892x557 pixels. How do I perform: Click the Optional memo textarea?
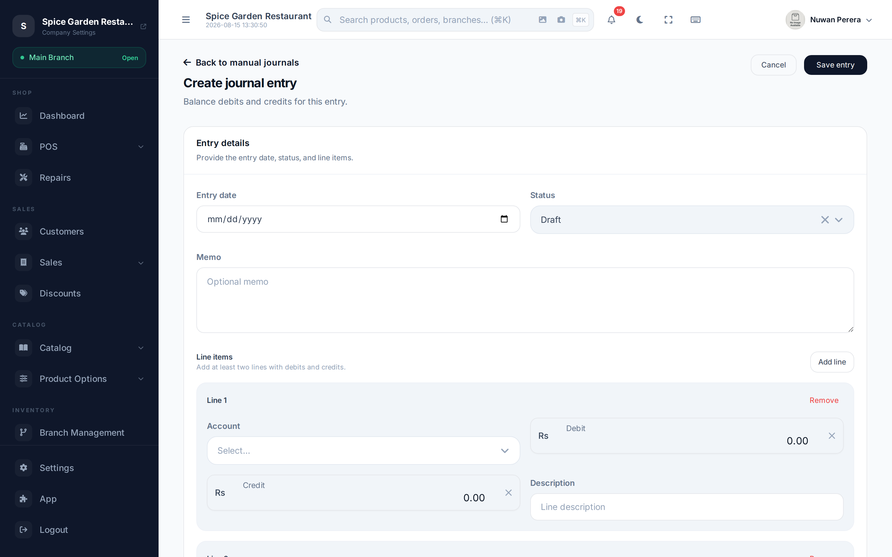point(525,300)
